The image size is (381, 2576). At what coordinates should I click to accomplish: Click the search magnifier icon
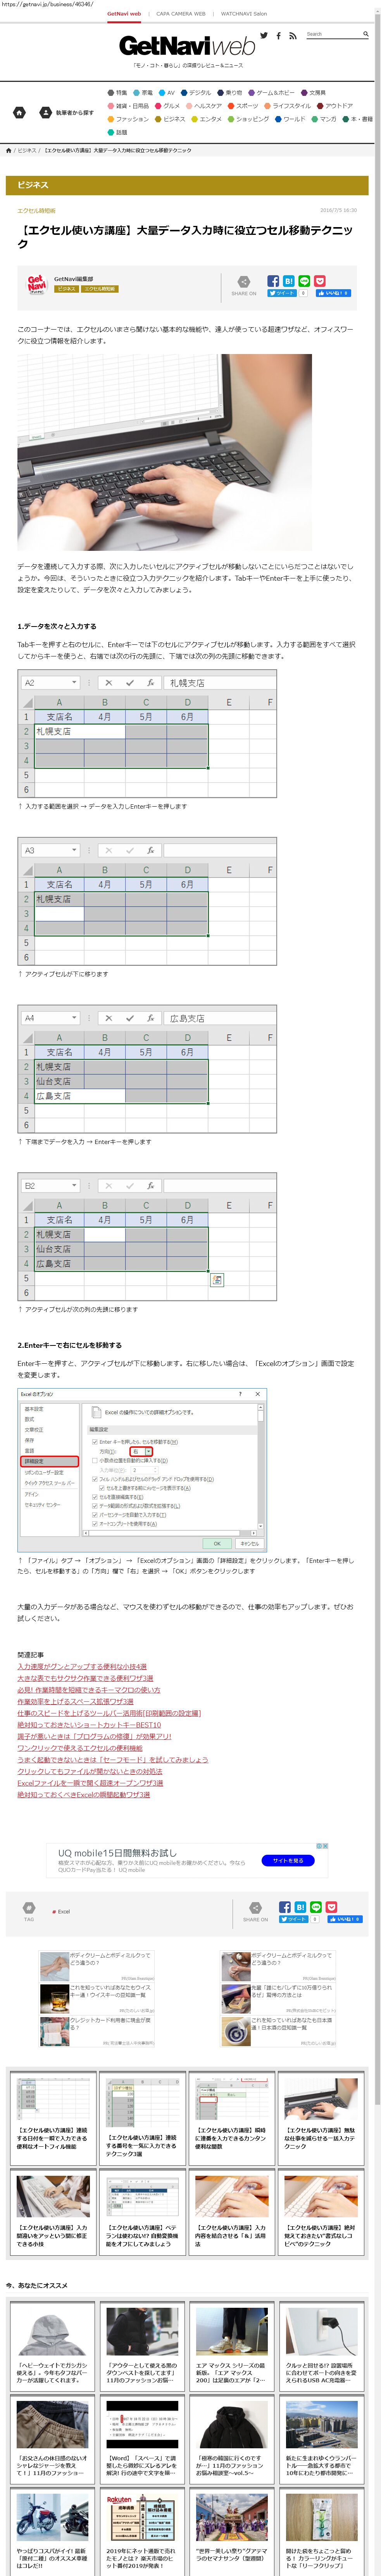(365, 34)
